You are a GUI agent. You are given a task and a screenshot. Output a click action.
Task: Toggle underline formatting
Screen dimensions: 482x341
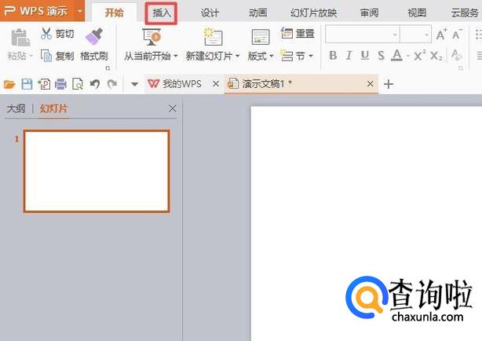365,56
